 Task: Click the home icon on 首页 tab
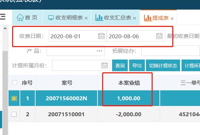point(20,17)
